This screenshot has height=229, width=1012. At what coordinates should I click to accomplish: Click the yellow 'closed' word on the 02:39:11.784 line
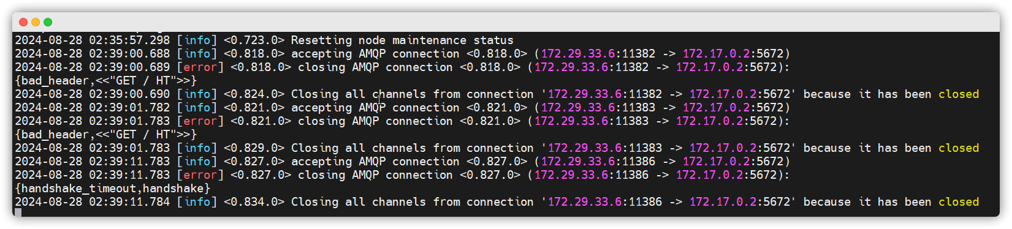(x=959, y=202)
